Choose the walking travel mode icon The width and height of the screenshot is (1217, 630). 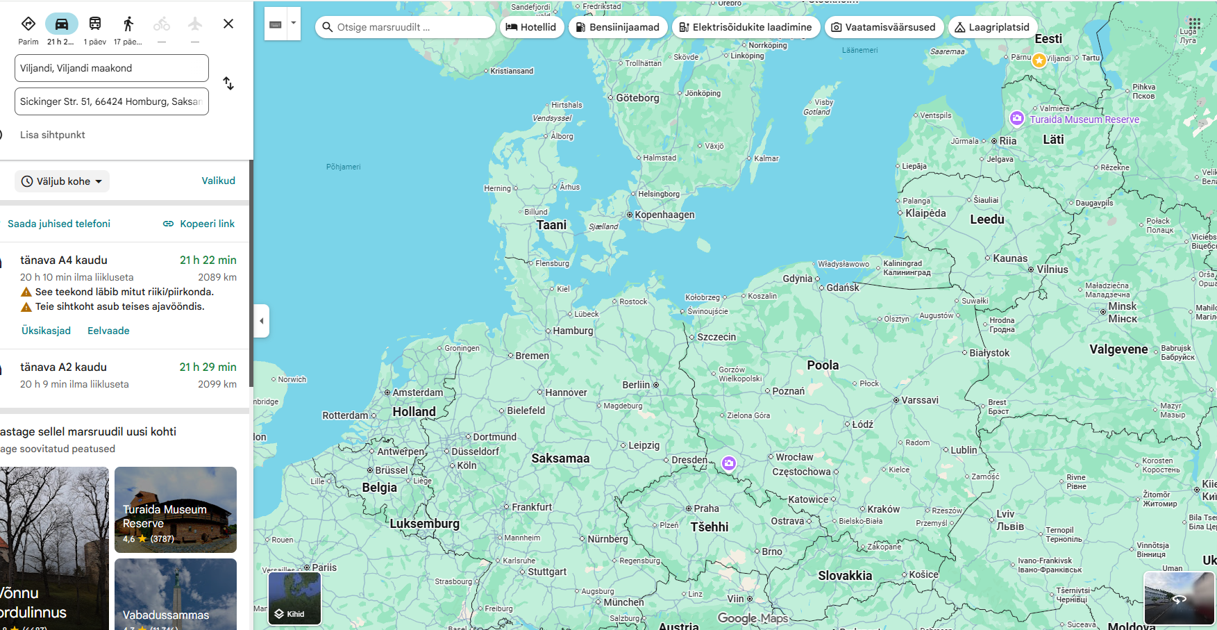[x=128, y=24]
